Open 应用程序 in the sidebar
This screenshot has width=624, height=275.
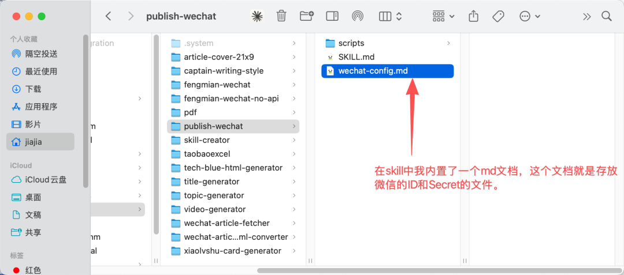click(35, 107)
